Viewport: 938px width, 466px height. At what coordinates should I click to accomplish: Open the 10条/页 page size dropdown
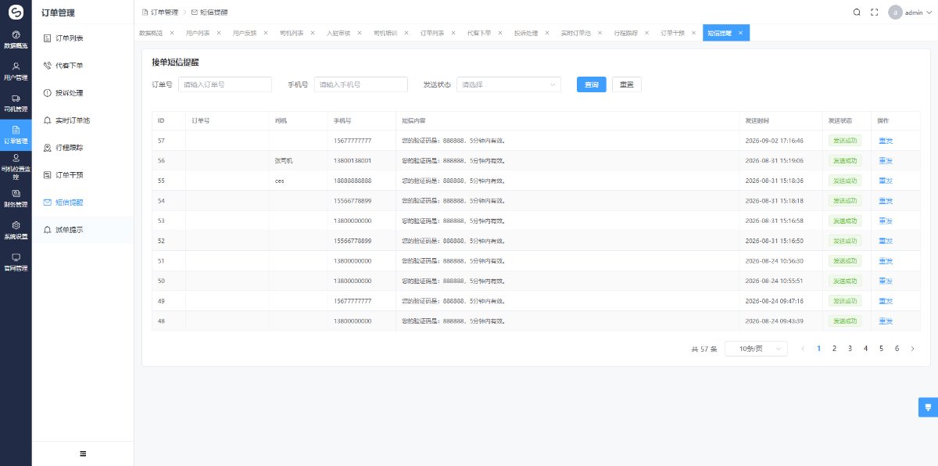(x=756, y=349)
